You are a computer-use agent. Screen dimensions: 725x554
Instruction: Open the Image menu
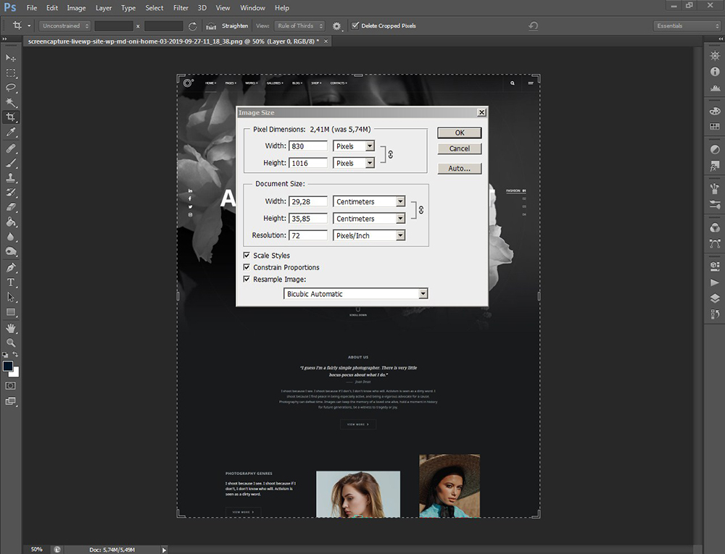coord(76,8)
